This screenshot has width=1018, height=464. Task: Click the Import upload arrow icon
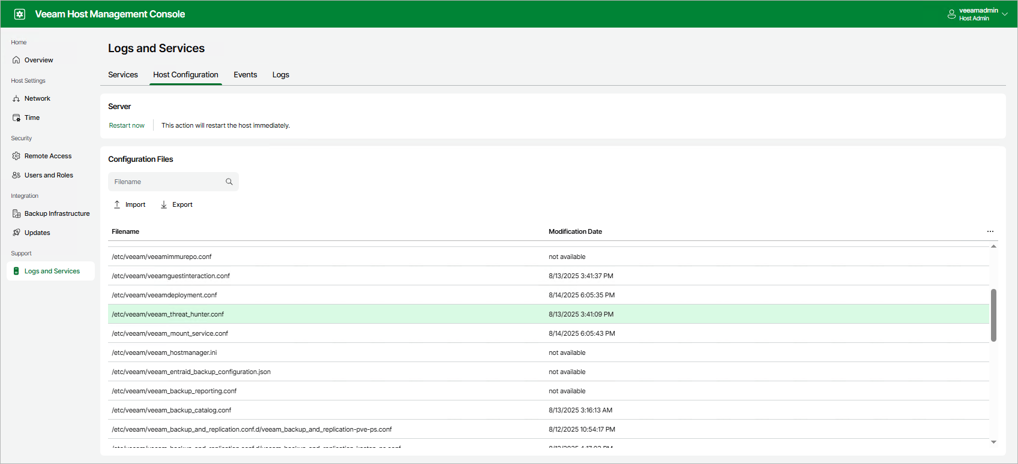[x=117, y=204]
